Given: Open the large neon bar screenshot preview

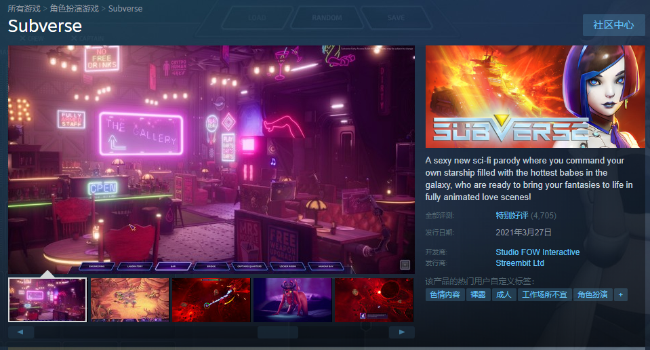Looking at the screenshot, I should [211, 159].
